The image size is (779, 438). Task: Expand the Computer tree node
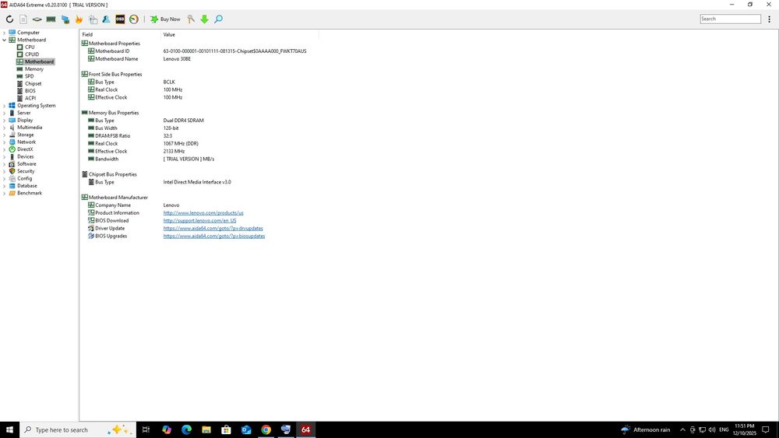coord(5,33)
